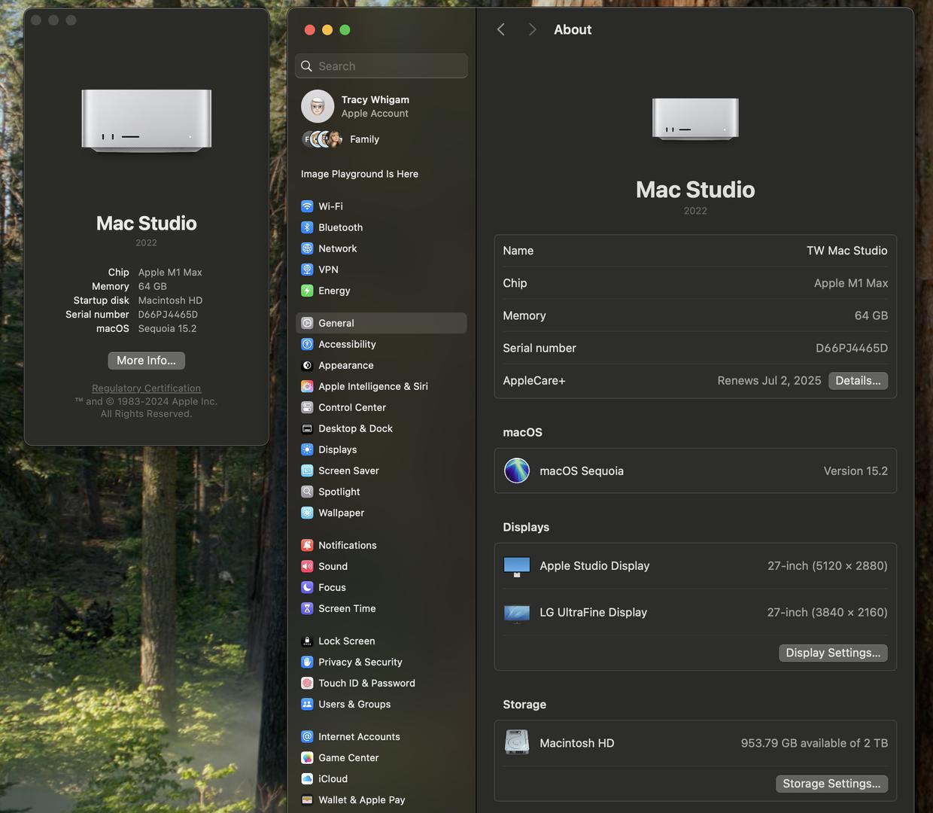This screenshot has width=933, height=813.
Task: Open Bluetooth settings from sidebar icon
Action: tap(307, 227)
